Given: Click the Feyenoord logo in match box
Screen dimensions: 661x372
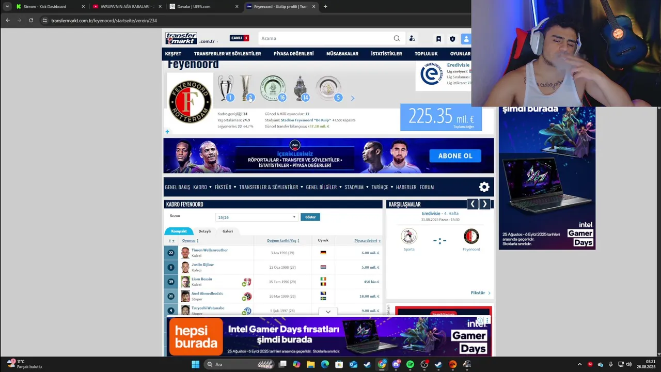Looking at the screenshot, I should [x=471, y=236].
